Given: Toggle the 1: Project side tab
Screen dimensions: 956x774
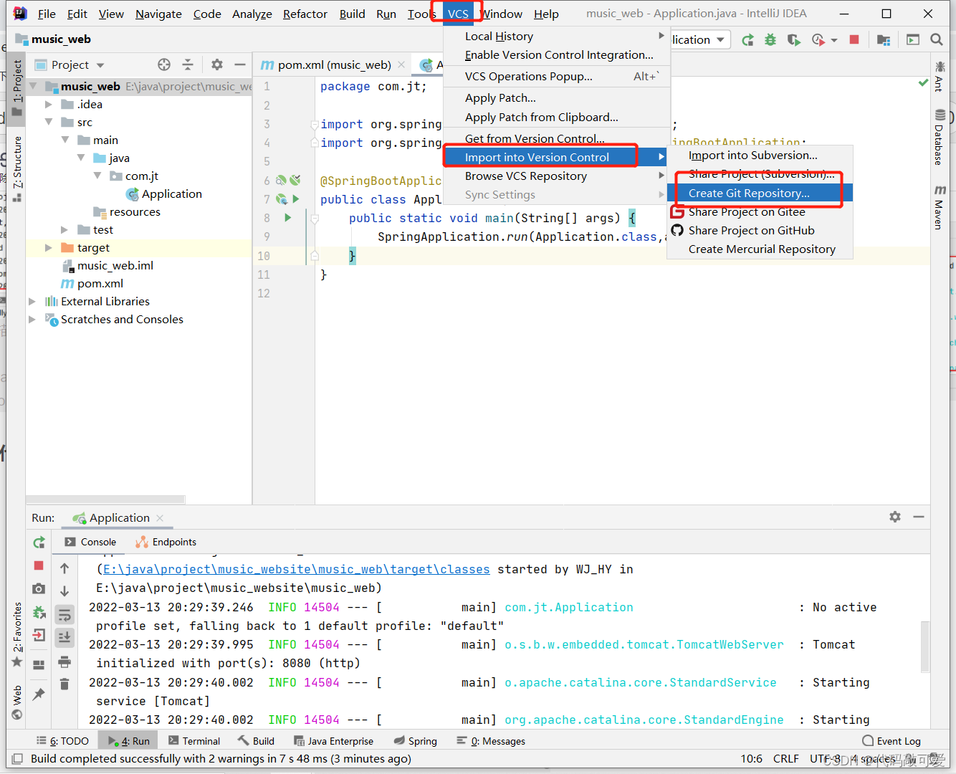Looking at the screenshot, I should 17,87.
